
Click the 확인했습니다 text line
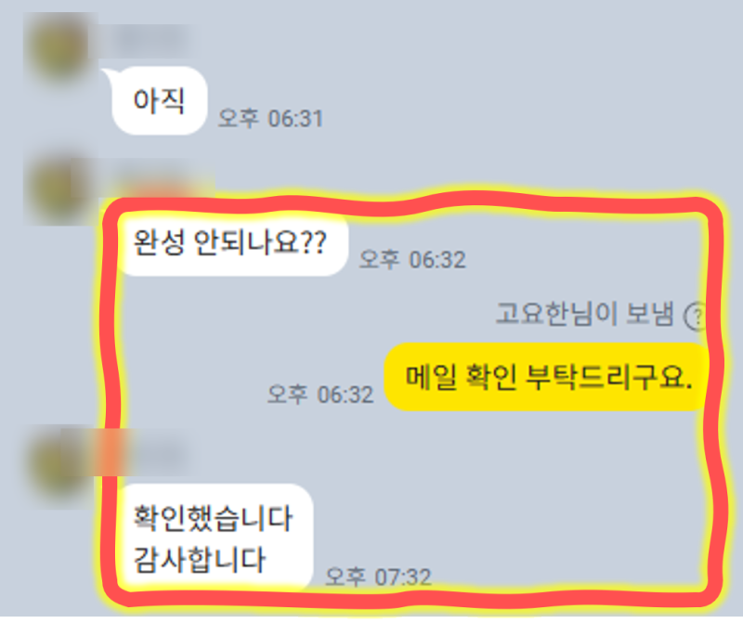pyautogui.click(x=213, y=518)
